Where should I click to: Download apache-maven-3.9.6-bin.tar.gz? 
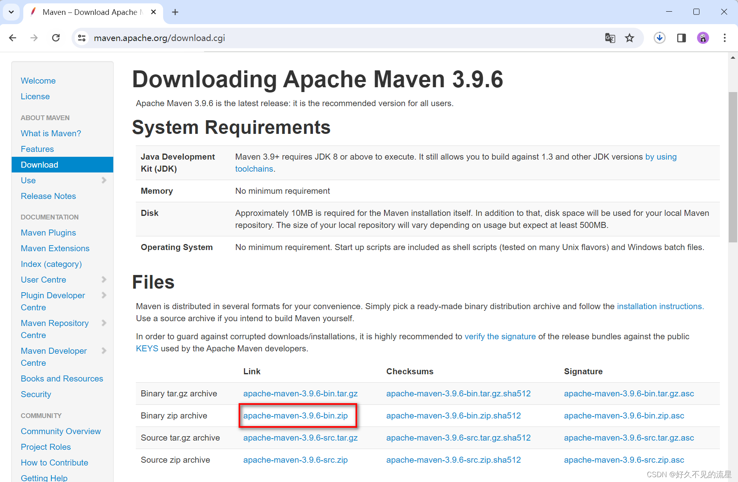(x=301, y=394)
